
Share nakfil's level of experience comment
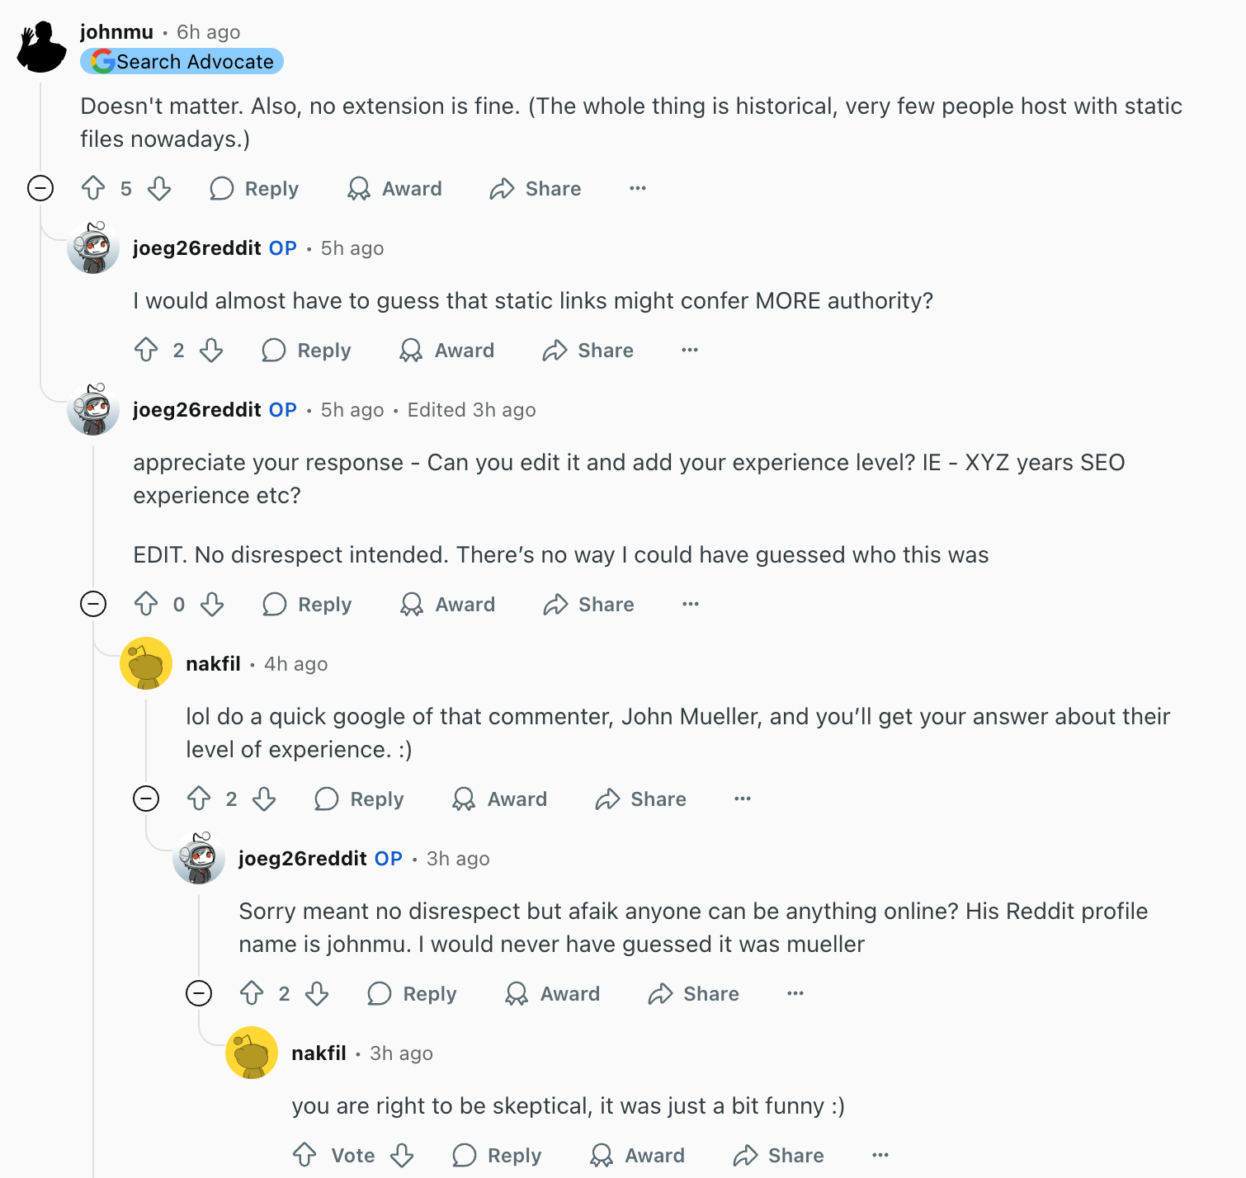(x=640, y=799)
